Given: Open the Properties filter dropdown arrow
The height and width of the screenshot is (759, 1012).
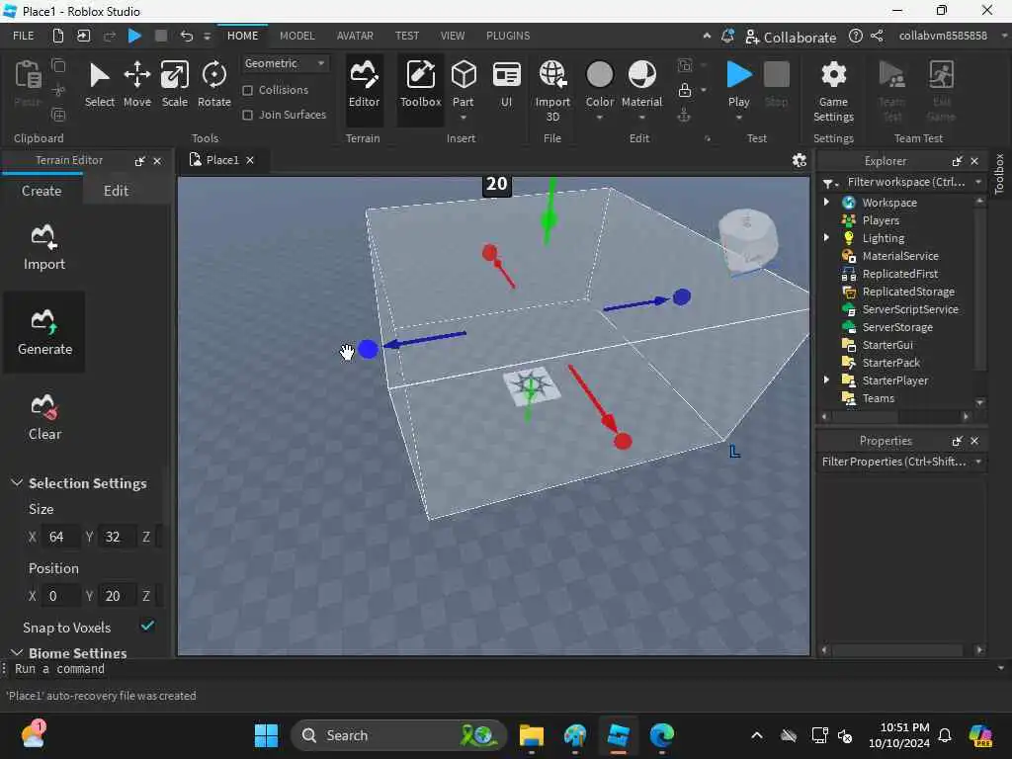Looking at the screenshot, I should tap(978, 462).
